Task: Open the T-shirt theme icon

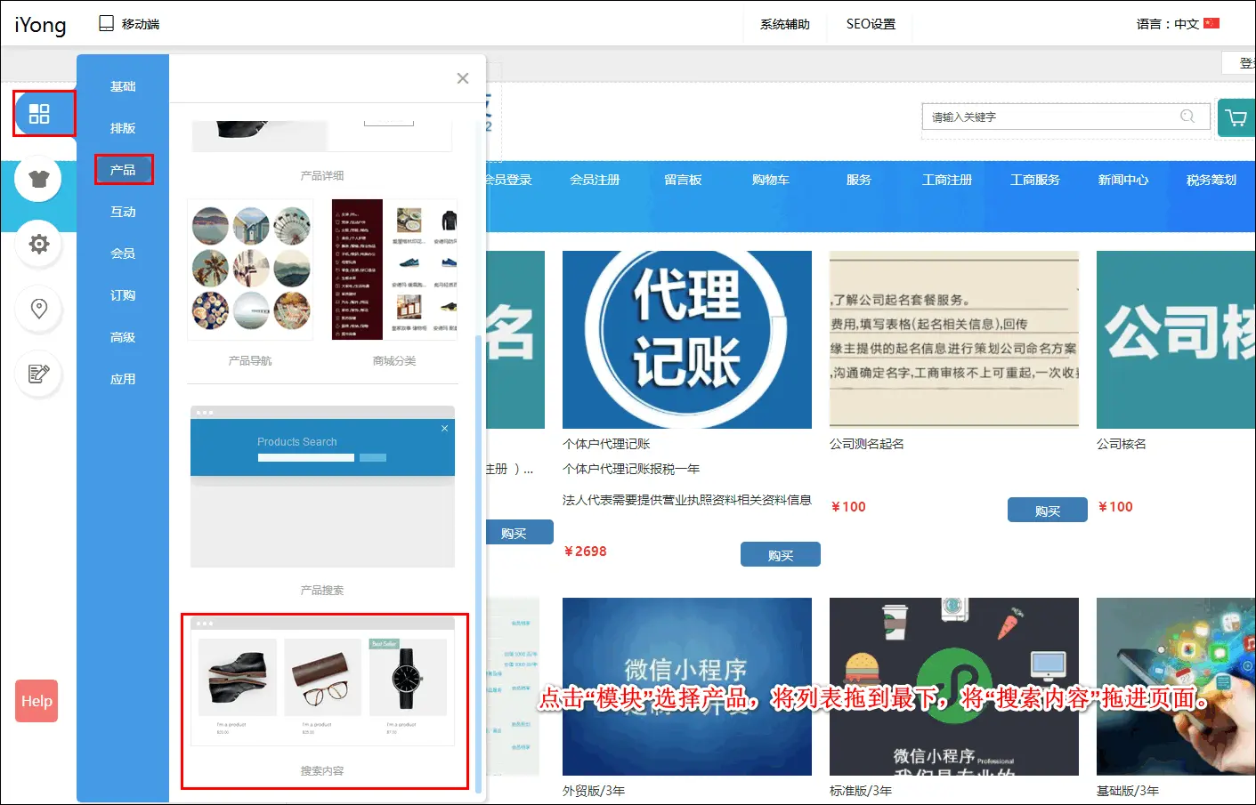Action: [38, 179]
